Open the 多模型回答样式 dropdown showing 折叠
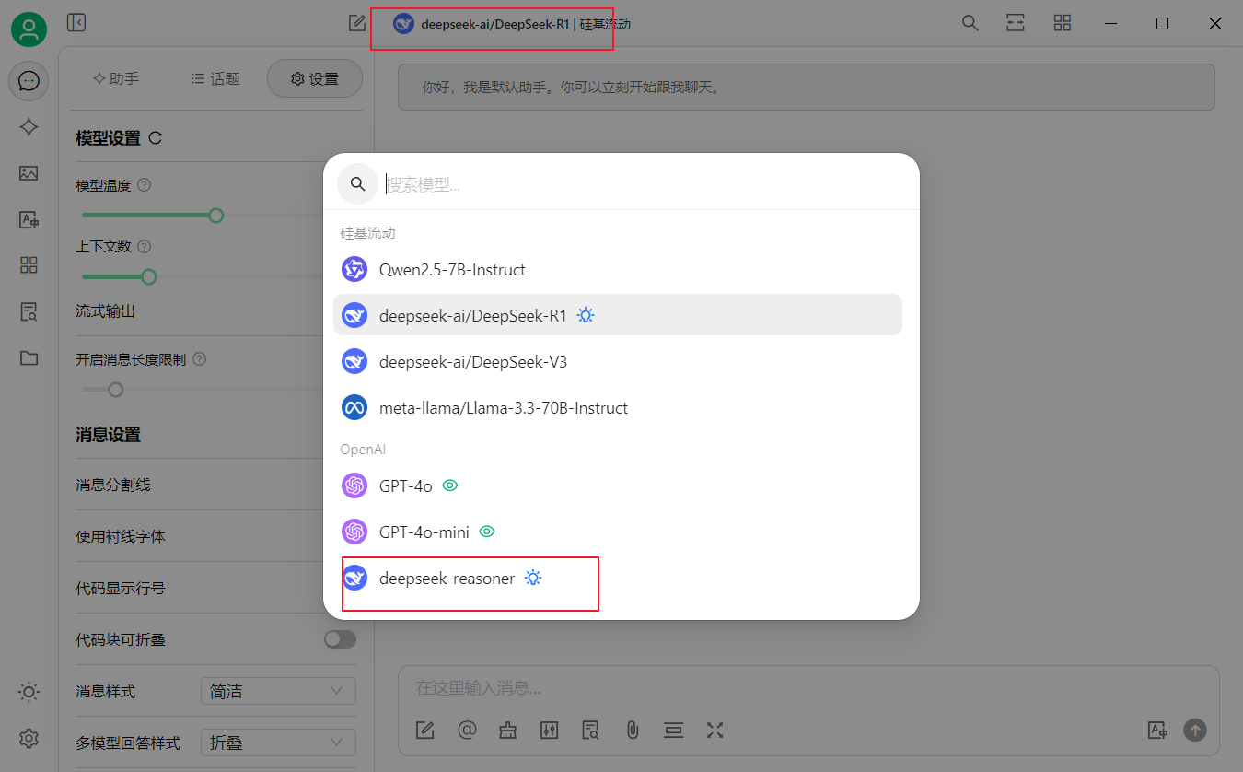1243x772 pixels. tap(278, 743)
